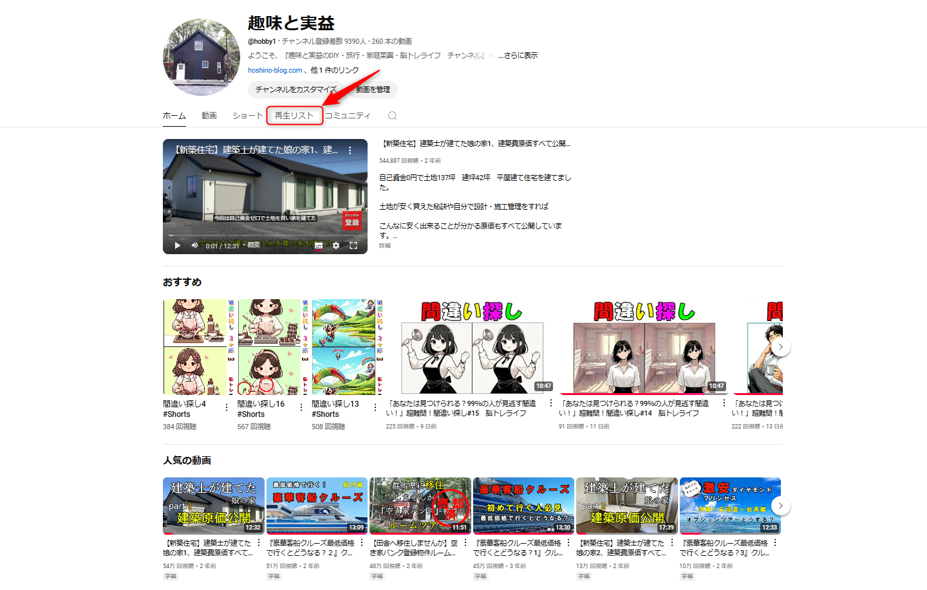Open the コミュニティ tab
Image resolution: width=927 pixels, height=590 pixels.
coord(348,116)
